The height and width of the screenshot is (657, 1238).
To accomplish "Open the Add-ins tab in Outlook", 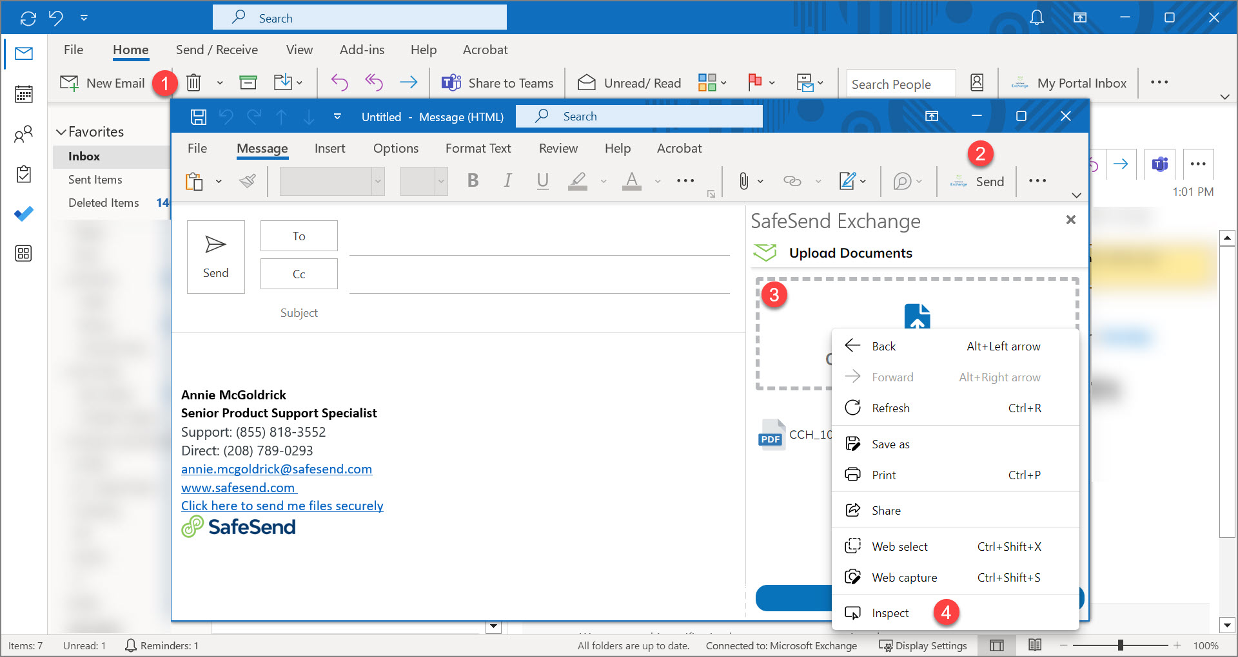I will click(362, 50).
